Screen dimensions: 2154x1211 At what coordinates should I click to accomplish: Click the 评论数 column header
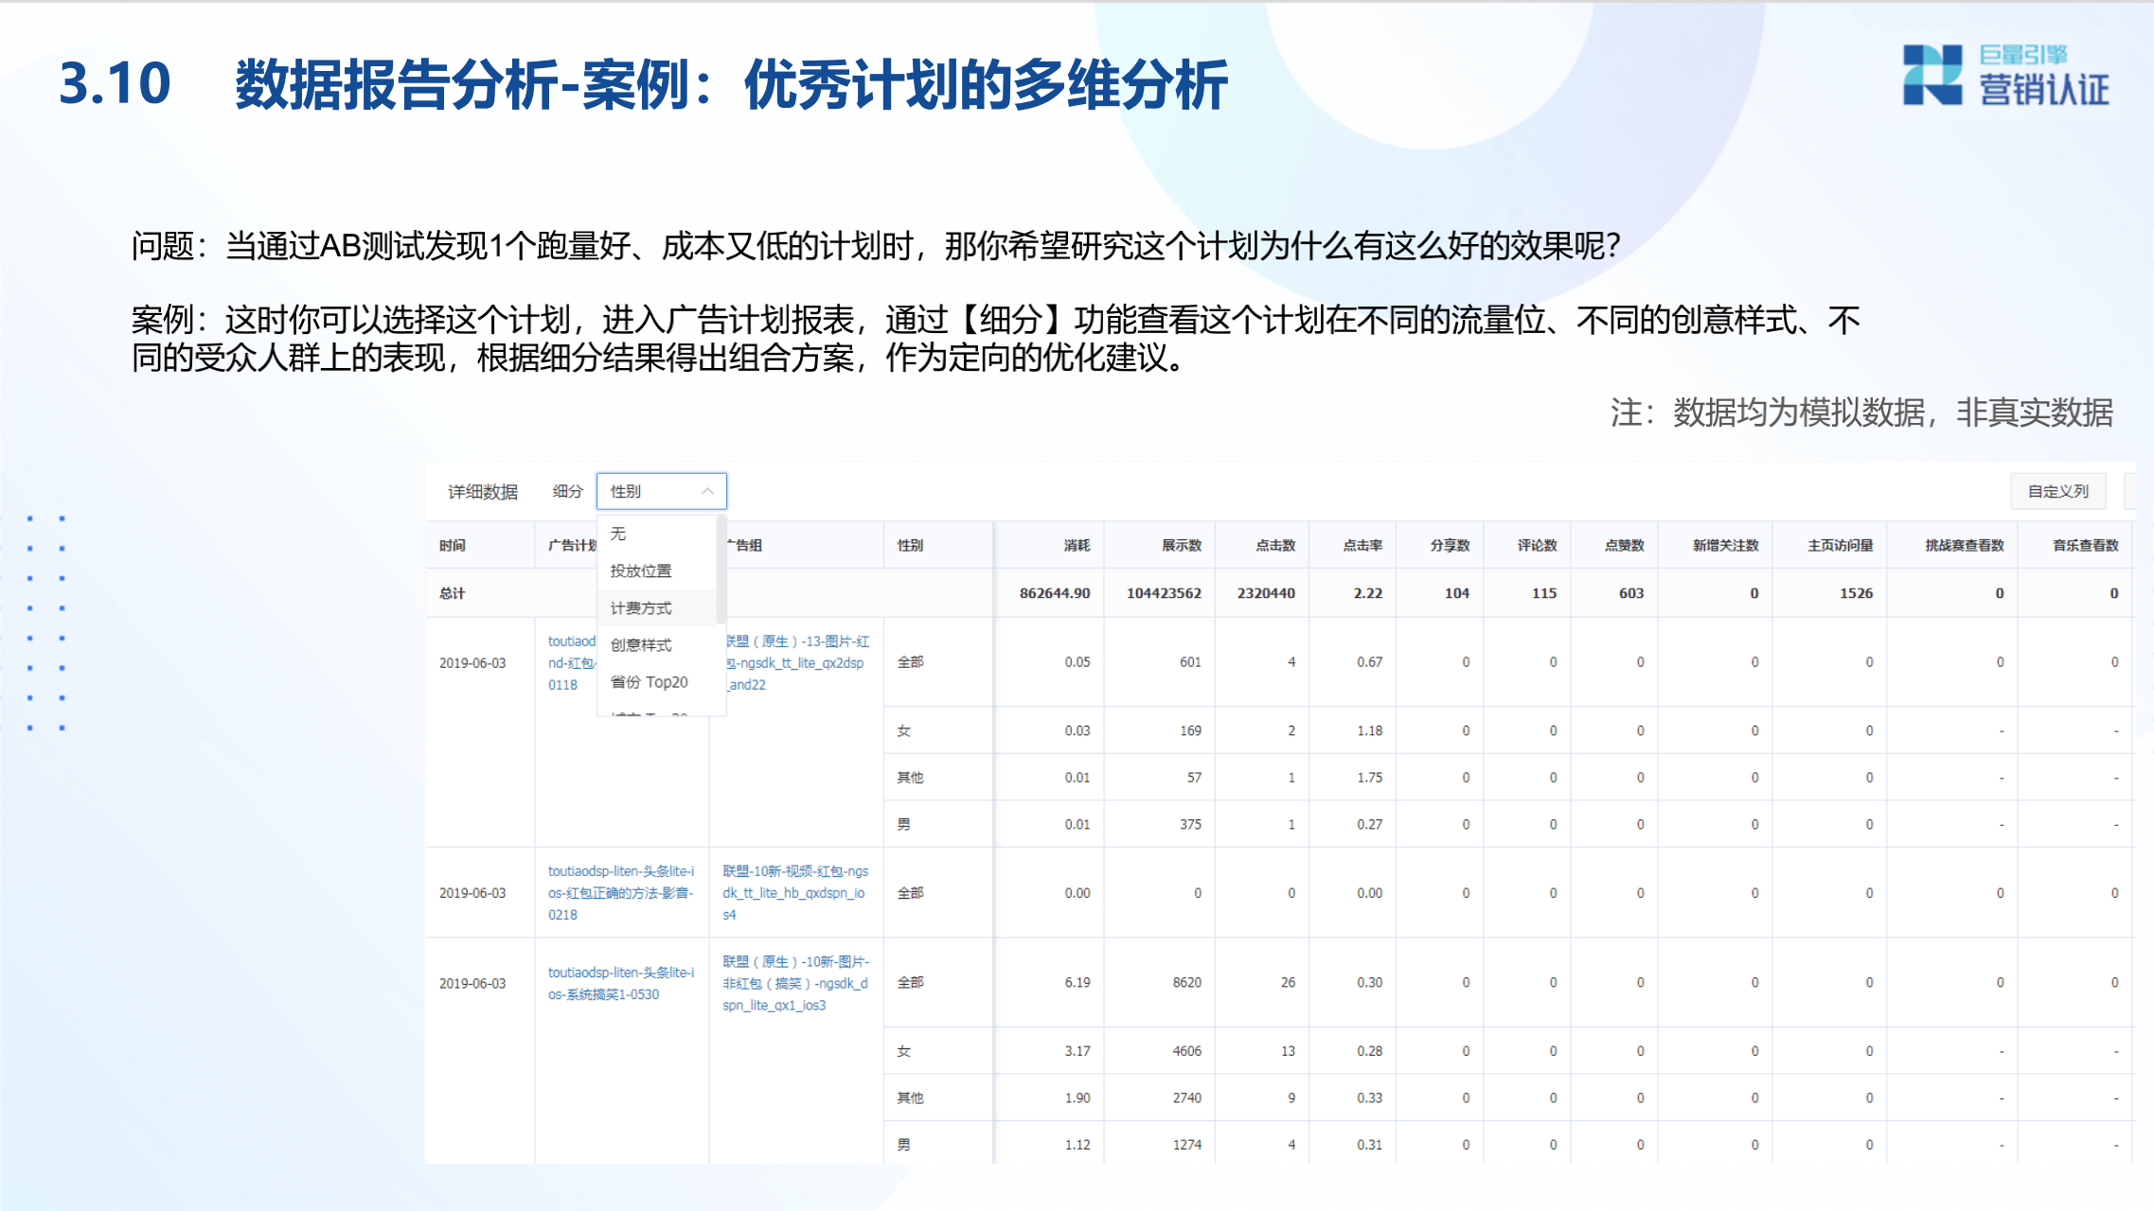(x=1537, y=545)
